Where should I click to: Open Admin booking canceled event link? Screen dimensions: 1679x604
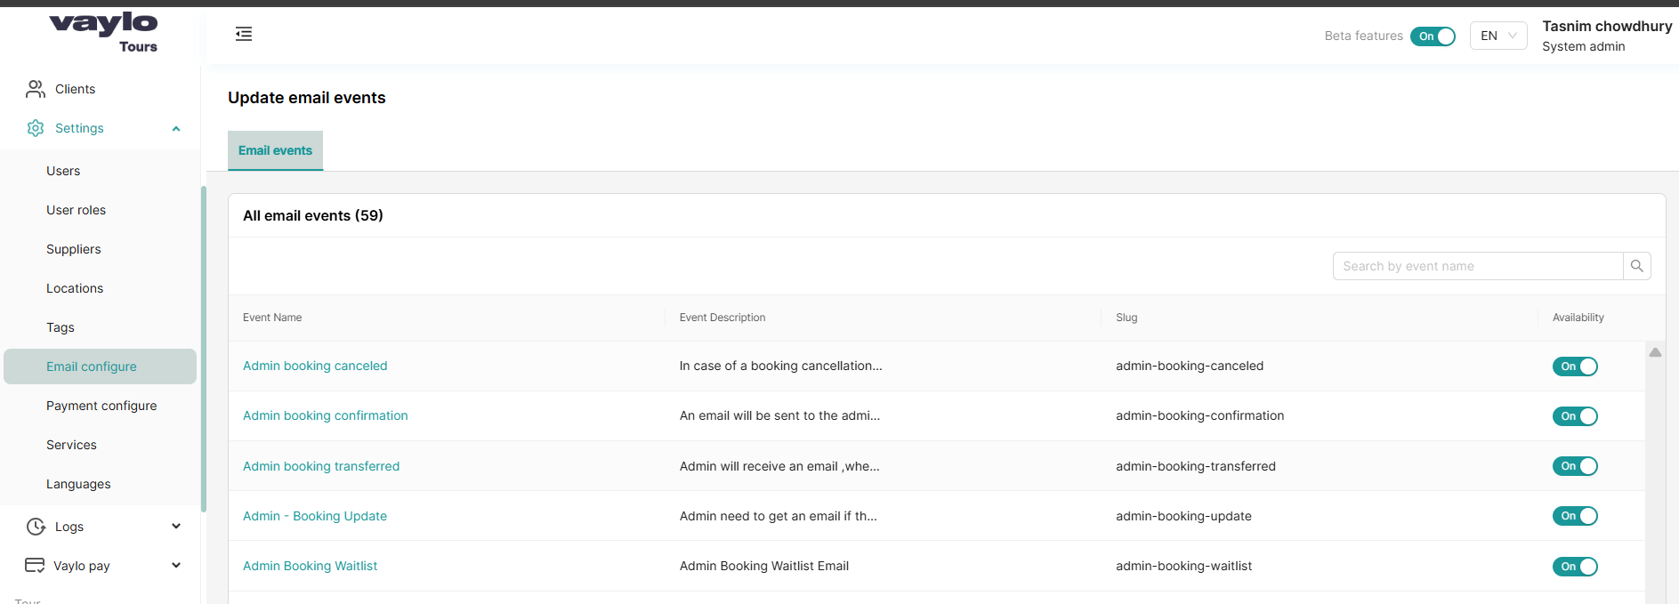tap(315, 366)
